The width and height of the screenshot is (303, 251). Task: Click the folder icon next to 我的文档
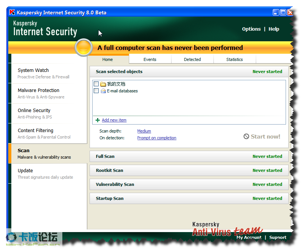click(103, 84)
